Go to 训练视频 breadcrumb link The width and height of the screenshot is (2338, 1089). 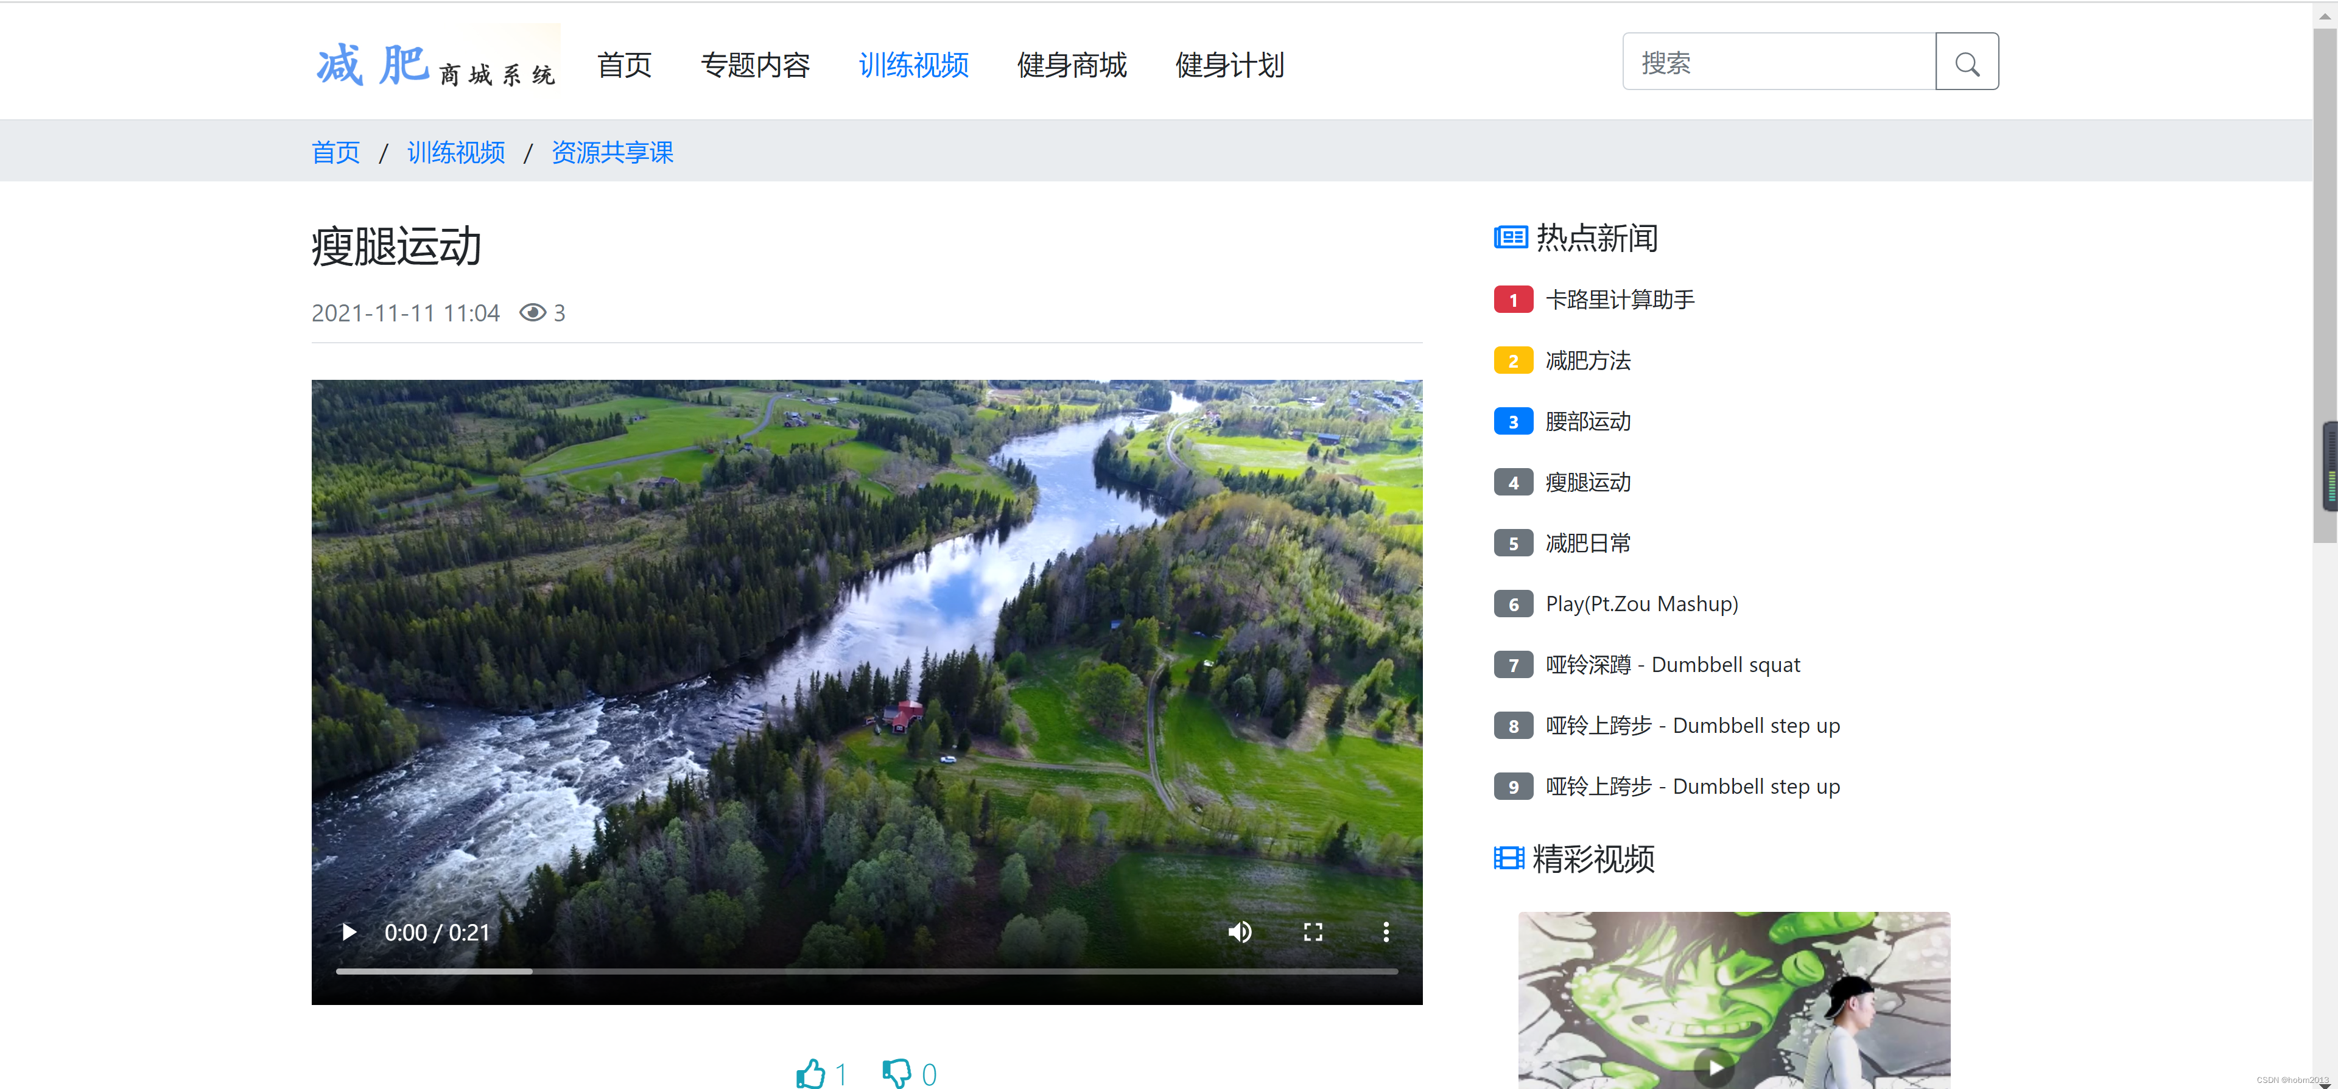point(455,152)
